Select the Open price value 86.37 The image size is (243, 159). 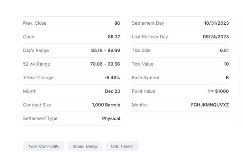[x=114, y=37]
